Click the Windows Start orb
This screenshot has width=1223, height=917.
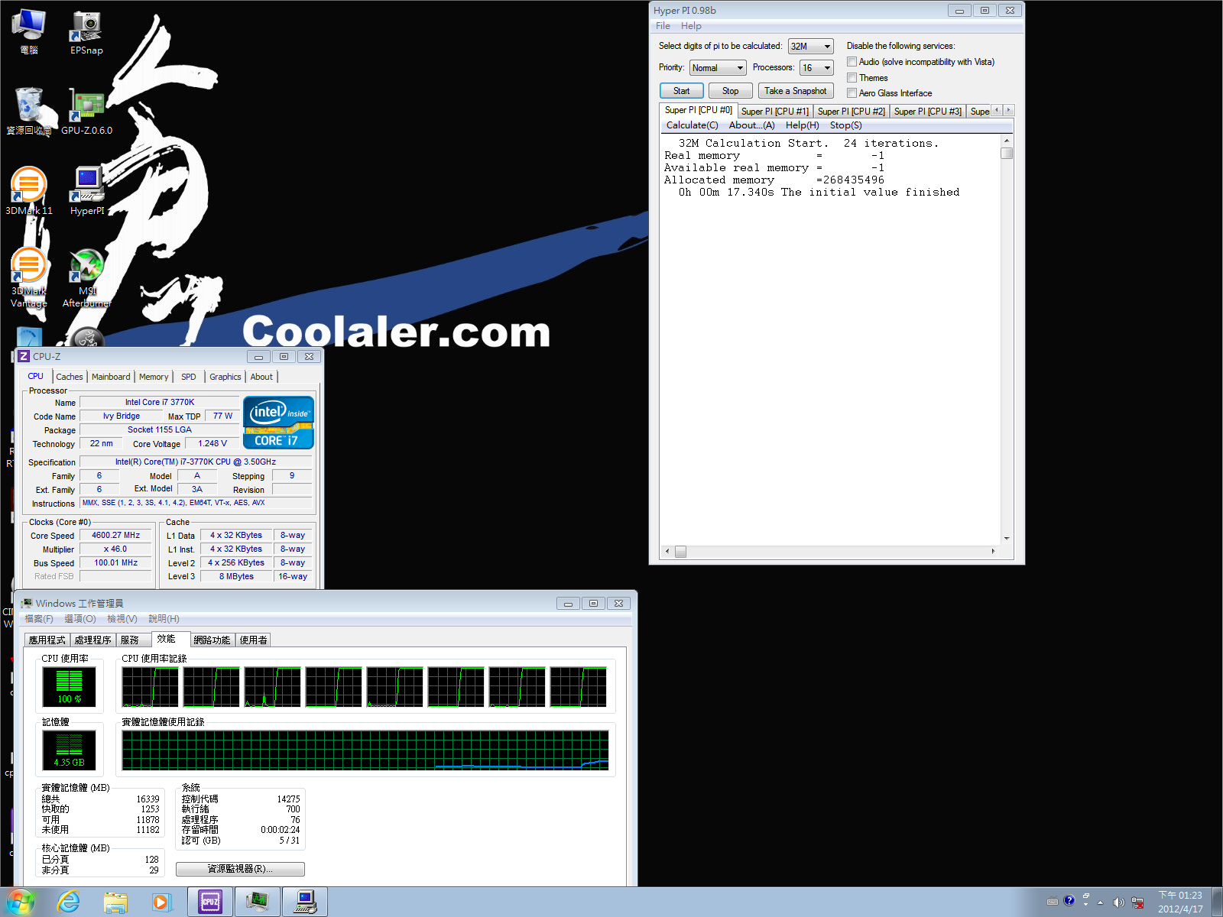[x=20, y=902]
